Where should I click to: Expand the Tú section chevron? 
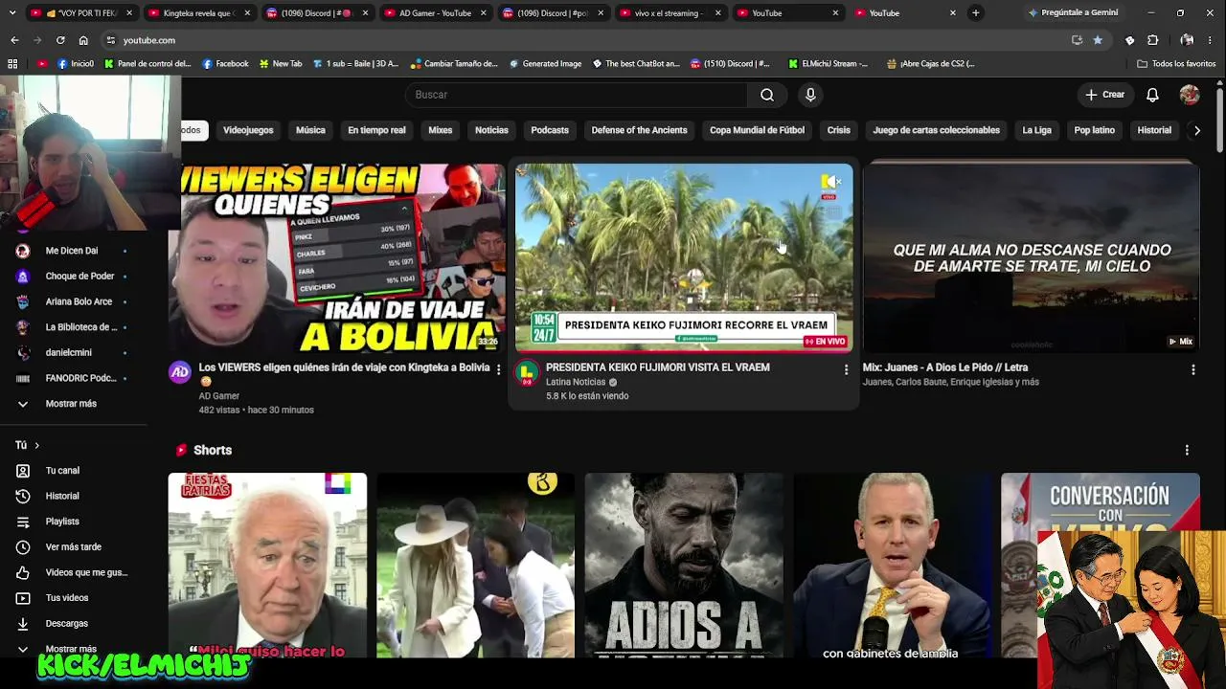36,445
